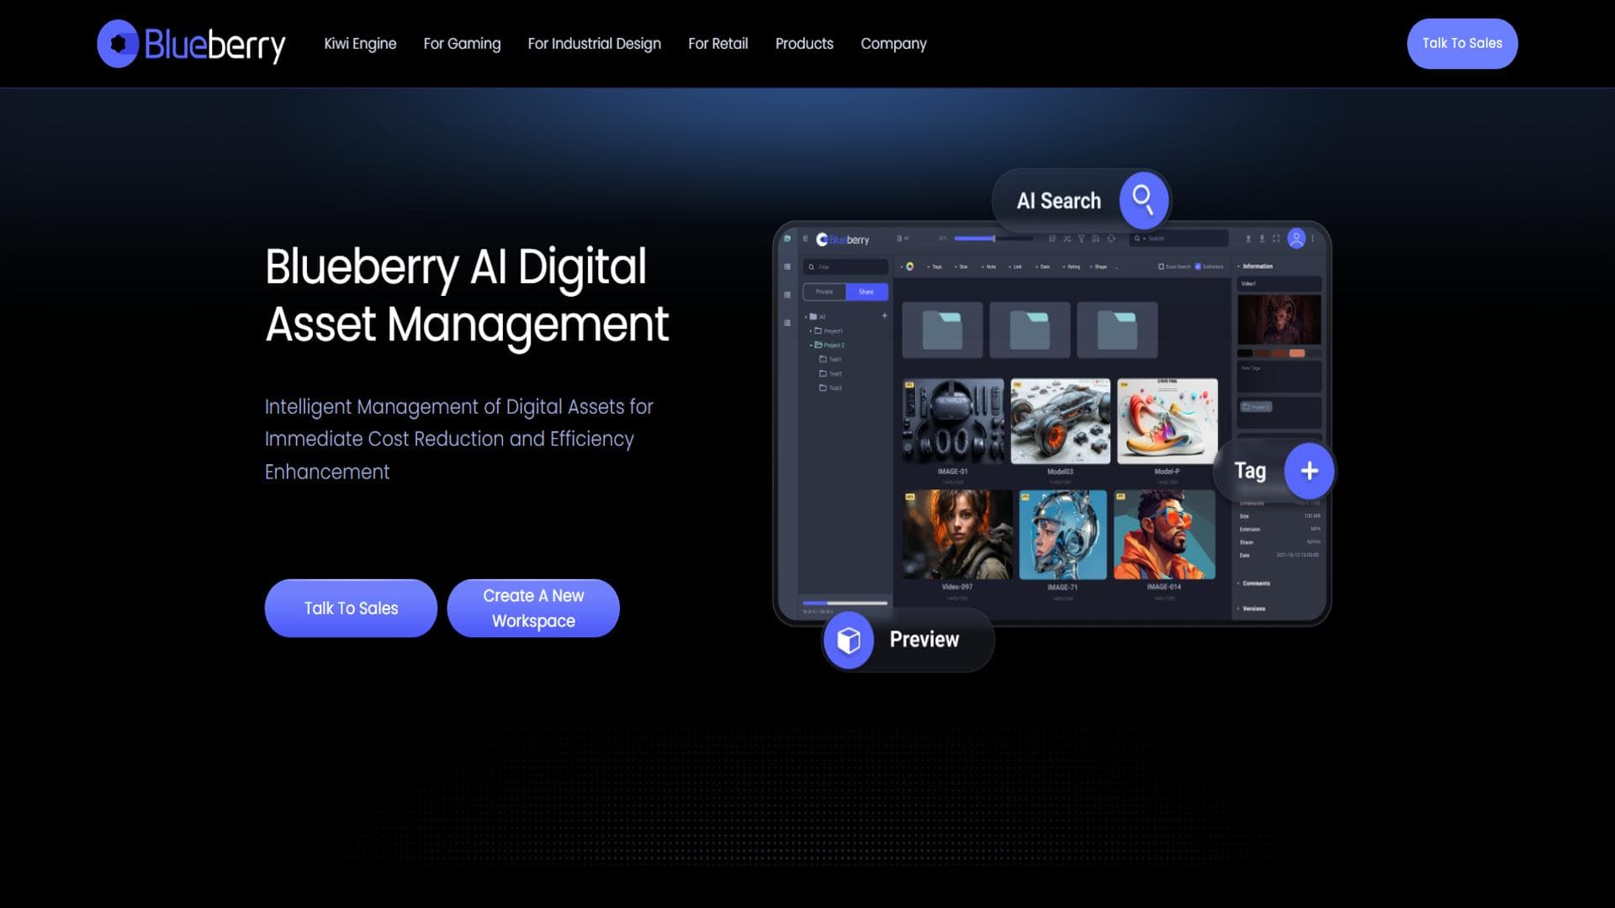The image size is (1615, 908).
Task: Open the Shape filter dropdown
Action: pos(1099,267)
